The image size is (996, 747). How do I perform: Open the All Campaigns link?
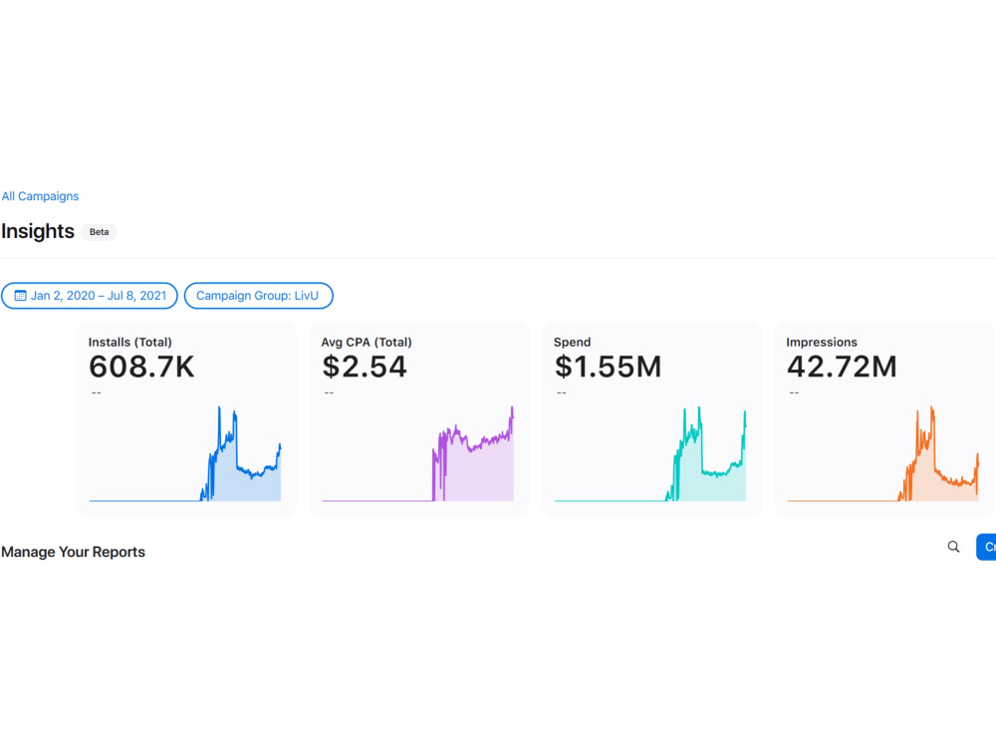[40, 196]
